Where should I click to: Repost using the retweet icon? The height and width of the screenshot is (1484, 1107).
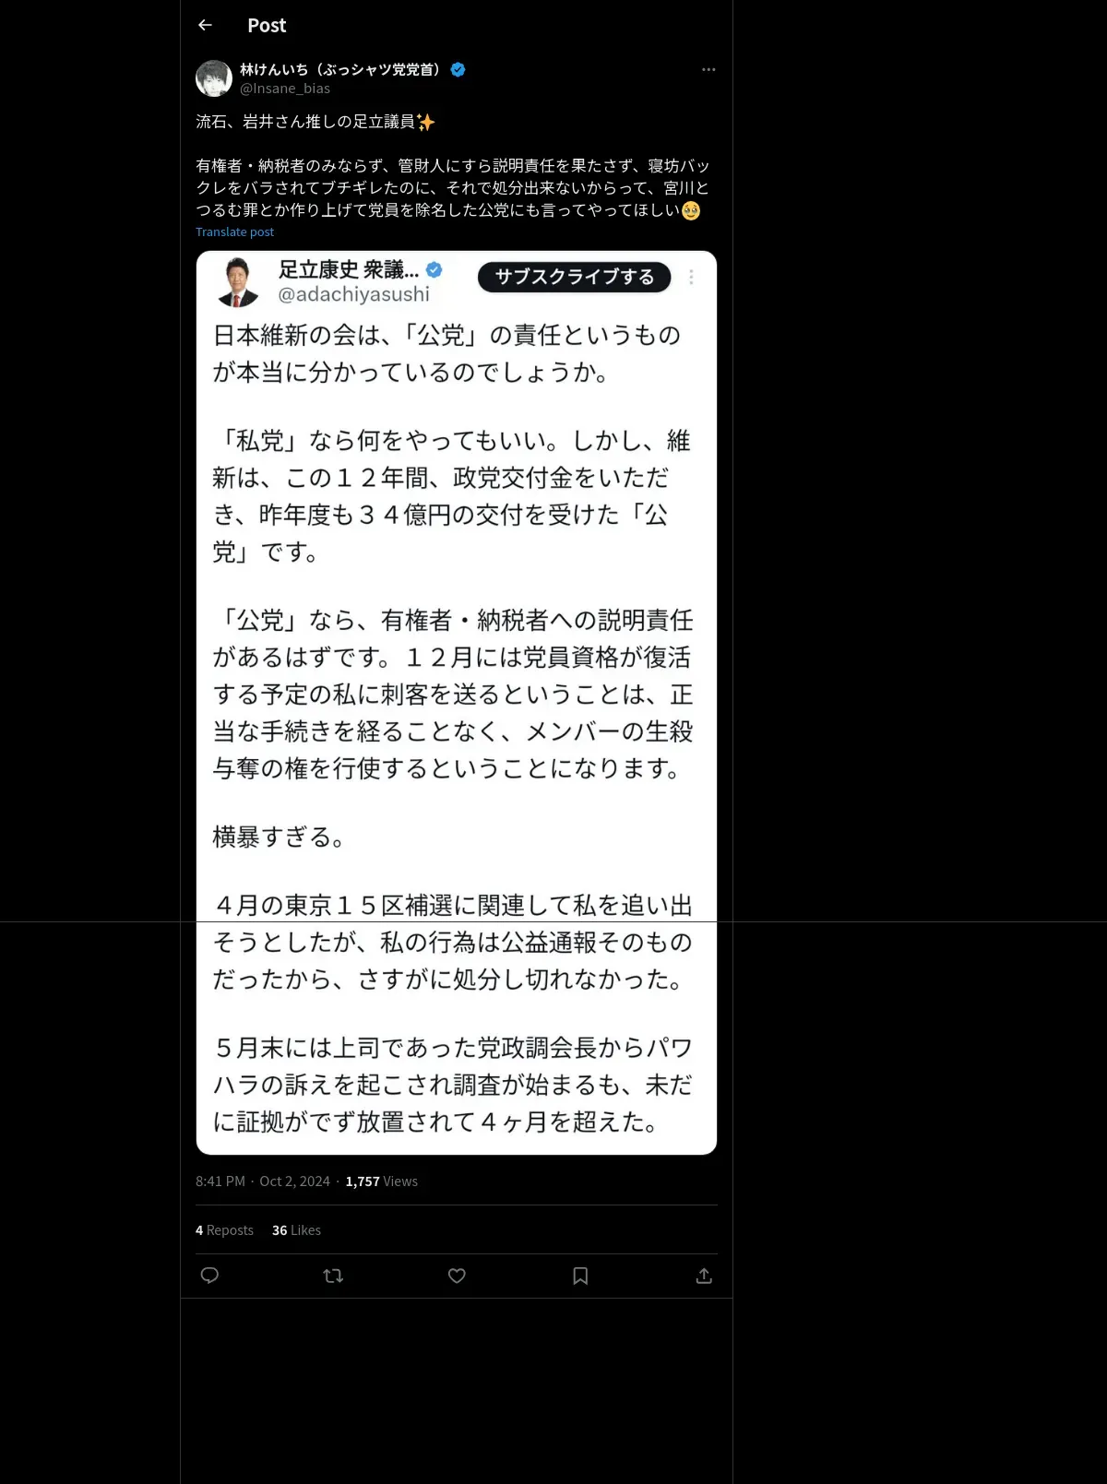(x=333, y=1276)
